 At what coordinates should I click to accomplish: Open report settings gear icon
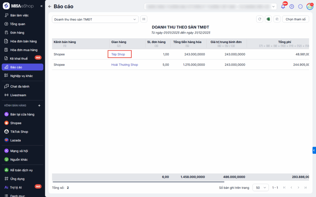coord(277,19)
